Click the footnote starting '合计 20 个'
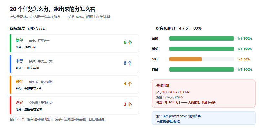This screenshot has width=265, height=128. [58, 119]
